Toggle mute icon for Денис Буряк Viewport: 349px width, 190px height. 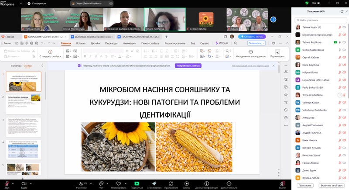point(340,170)
